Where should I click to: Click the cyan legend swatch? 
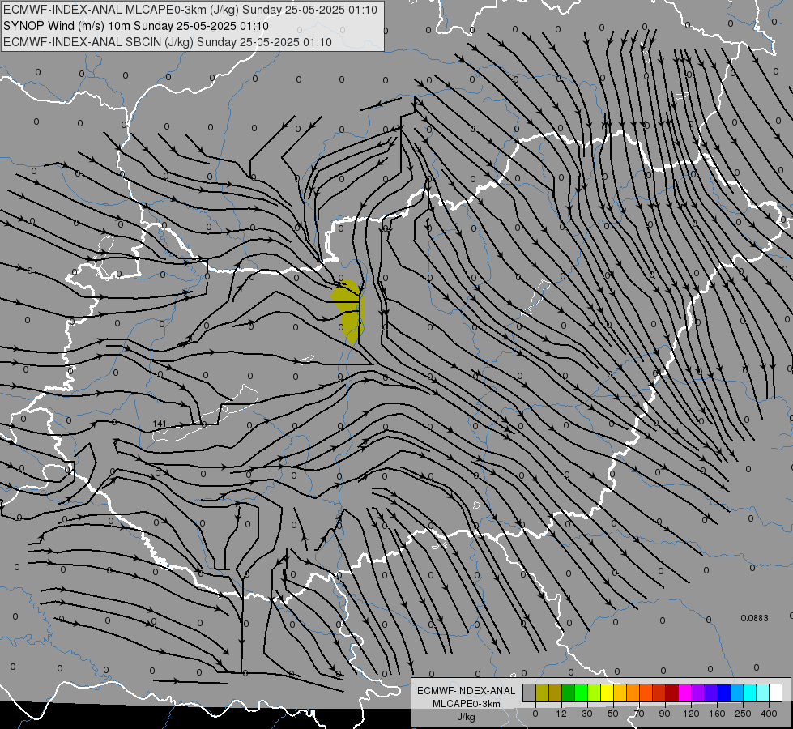click(x=750, y=693)
